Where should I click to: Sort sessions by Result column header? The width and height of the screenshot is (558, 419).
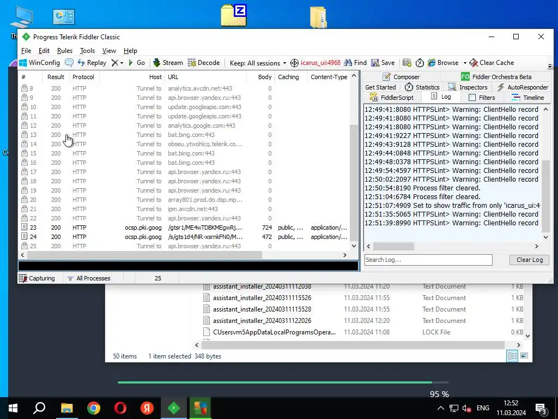click(x=56, y=77)
